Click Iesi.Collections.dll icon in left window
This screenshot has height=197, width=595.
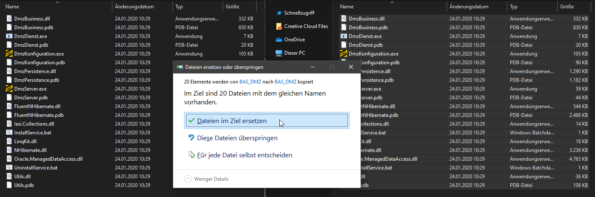coord(9,124)
